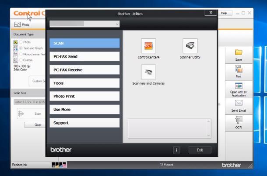Click the Exit button in Brother Utilities

tap(200, 150)
